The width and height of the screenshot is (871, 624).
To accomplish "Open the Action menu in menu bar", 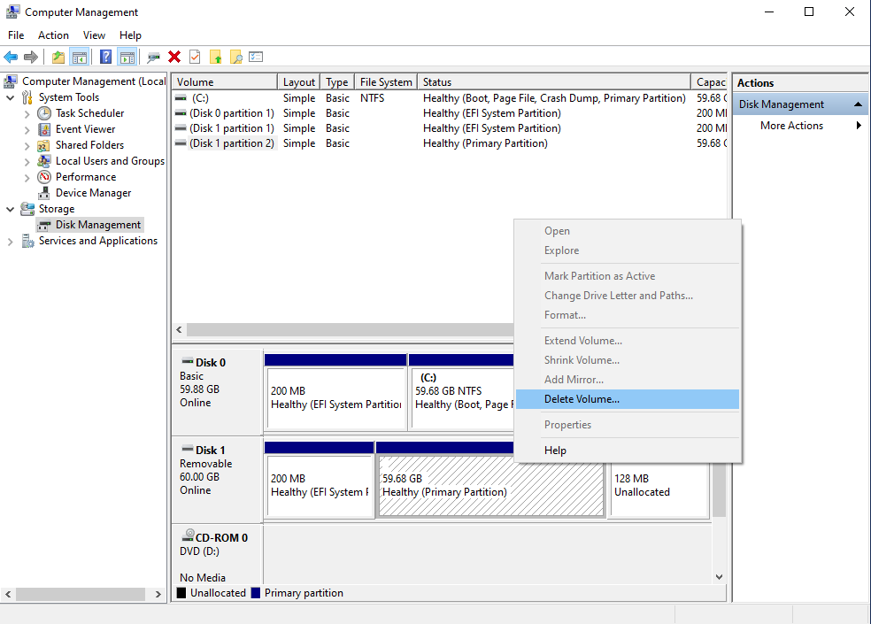I will (x=53, y=35).
